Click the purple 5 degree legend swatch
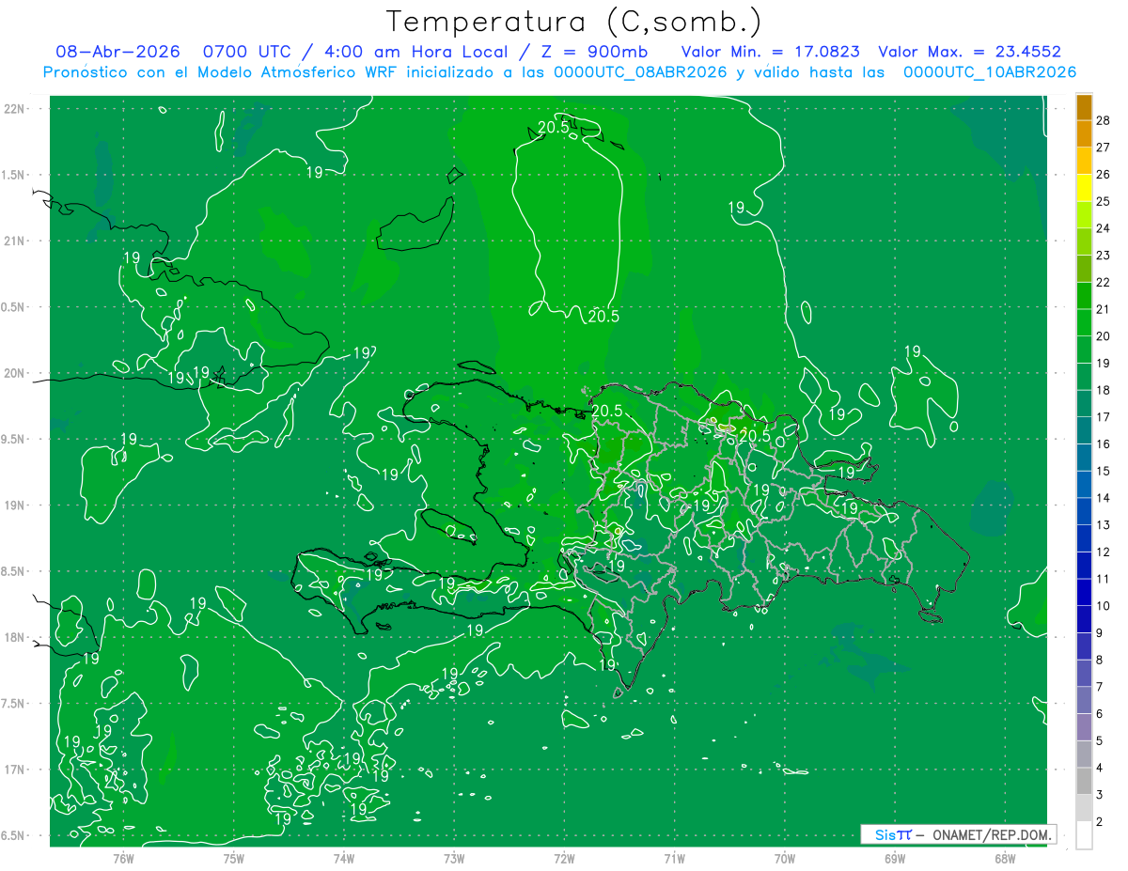Screen dimensions: 1128x871 (1084, 727)
